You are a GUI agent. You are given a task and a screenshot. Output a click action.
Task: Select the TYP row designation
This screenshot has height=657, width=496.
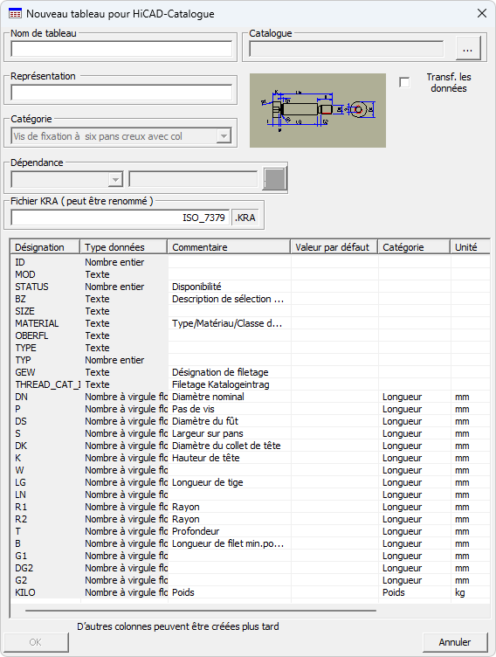(23, 360)
